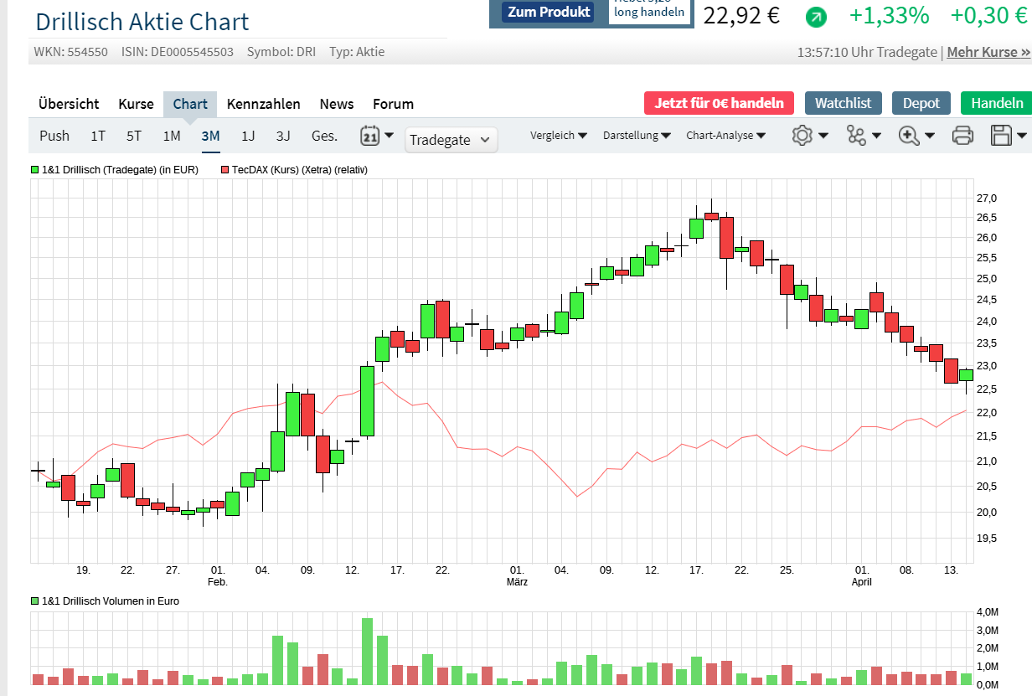Image resolution: width=1032 pixels, height=696 pixels.
Task: Expand the Chart-Analyse dropdown menu
Action: coord(725,135)
